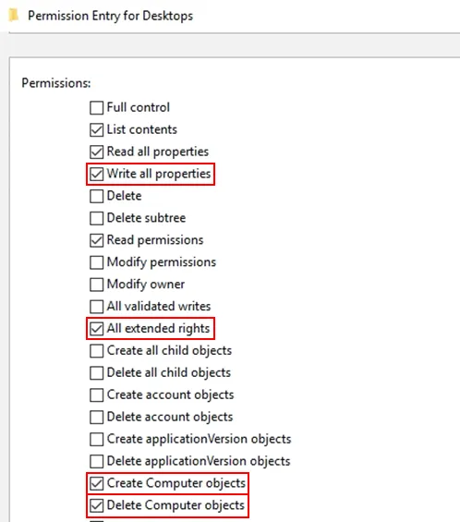The width and height of the screenshot is (460, 522).
Task: Enable the Full control checkbox
Action: [x=97, y=108]
